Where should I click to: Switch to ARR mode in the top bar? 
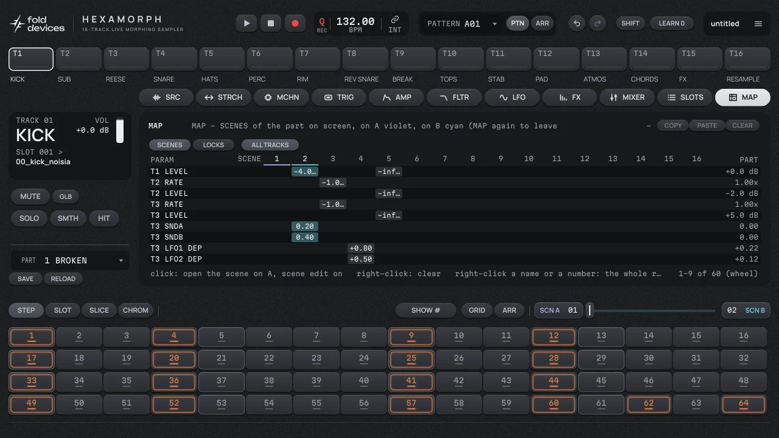pyautogui.click(x=542, y=23)
